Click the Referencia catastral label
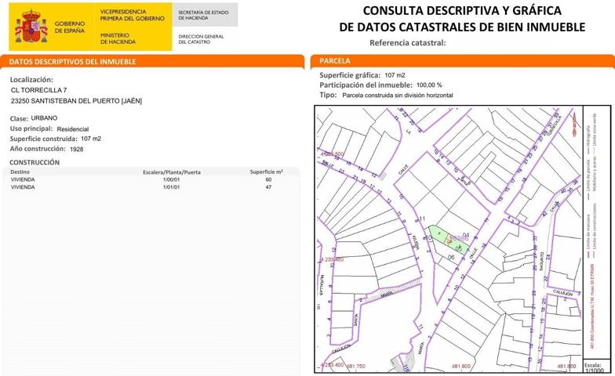Viewport: 615px width, 376px height. click(407, 43)
